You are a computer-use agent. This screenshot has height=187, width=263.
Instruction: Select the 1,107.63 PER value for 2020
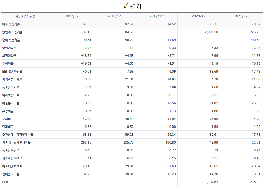tap(211, 182)
